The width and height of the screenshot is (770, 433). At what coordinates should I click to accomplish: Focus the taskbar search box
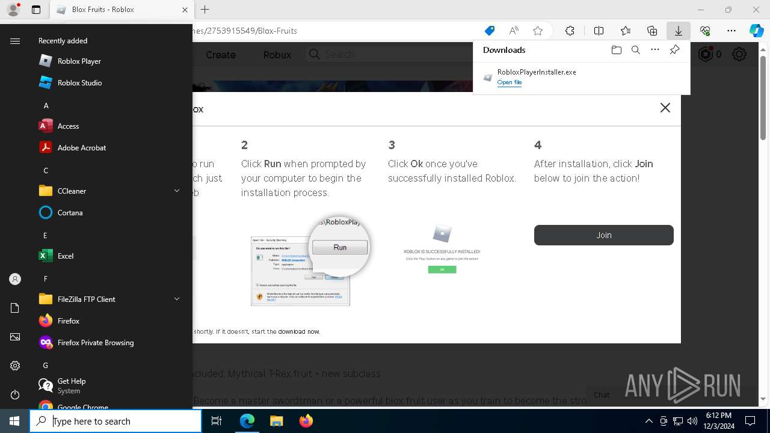[x=115, y=421]
